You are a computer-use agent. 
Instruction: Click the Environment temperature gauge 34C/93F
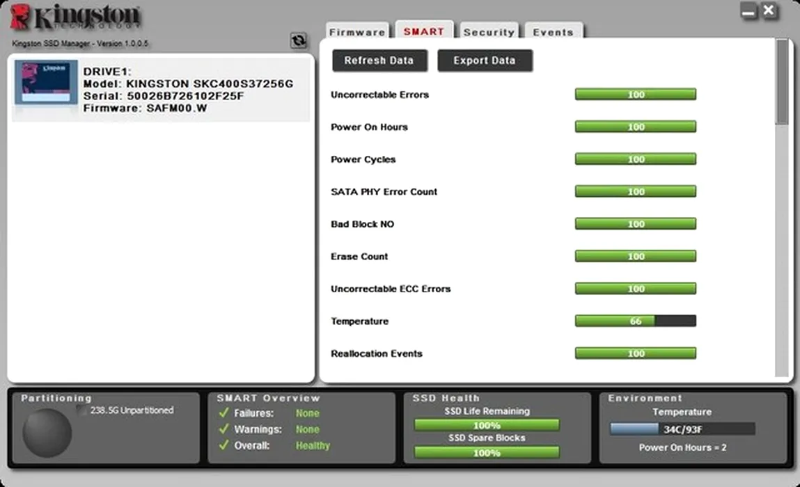[682, 429]
